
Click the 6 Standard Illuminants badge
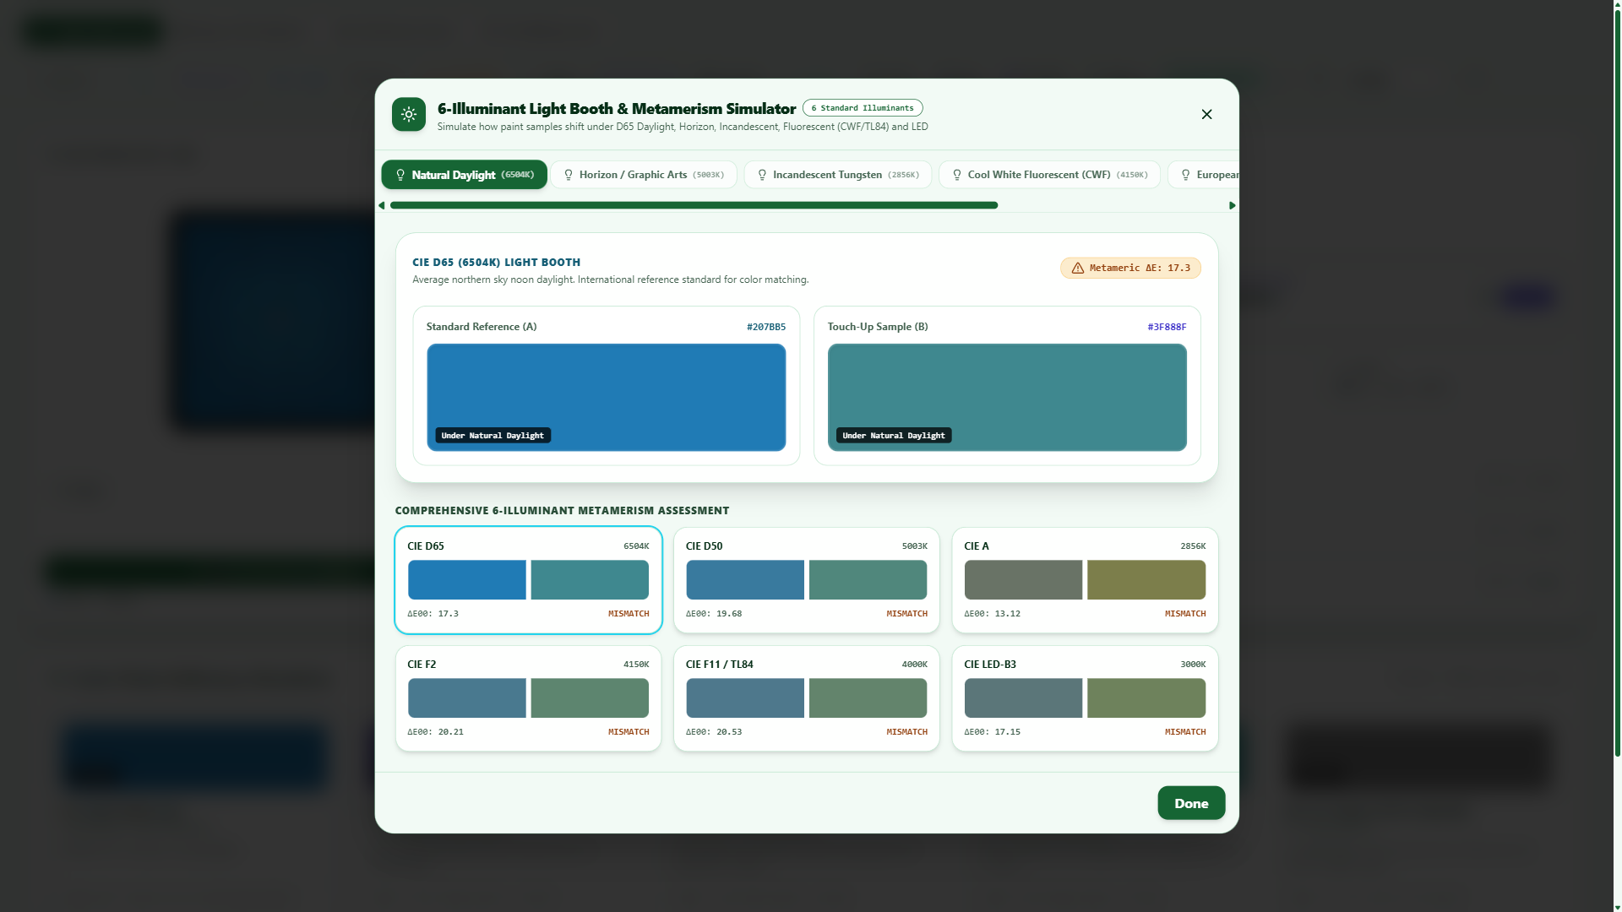(863, 108)
